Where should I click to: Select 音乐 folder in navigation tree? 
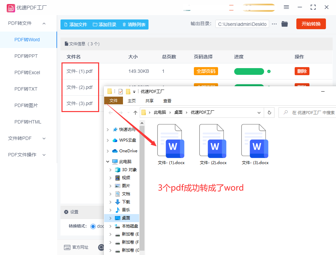pos(126,210)
